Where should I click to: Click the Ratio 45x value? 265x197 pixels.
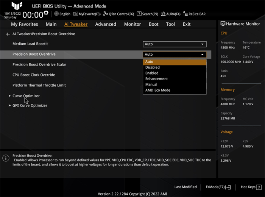(x=223, y=76)
